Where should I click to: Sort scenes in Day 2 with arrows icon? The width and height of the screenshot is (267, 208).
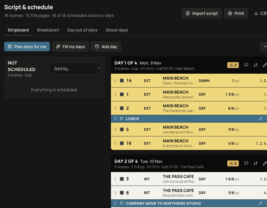[x=255, y=163]
